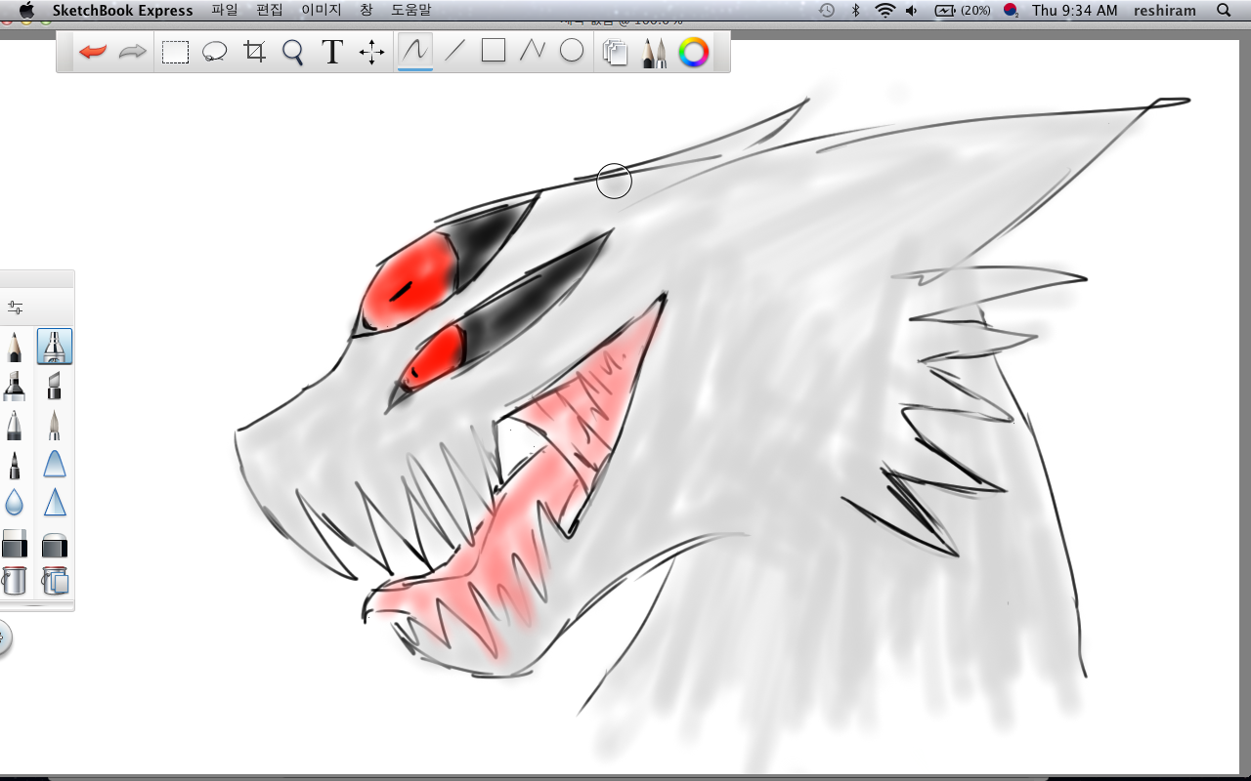Switch to the straight line draw style
1251x781 pixels.
(x=454, y=51)
